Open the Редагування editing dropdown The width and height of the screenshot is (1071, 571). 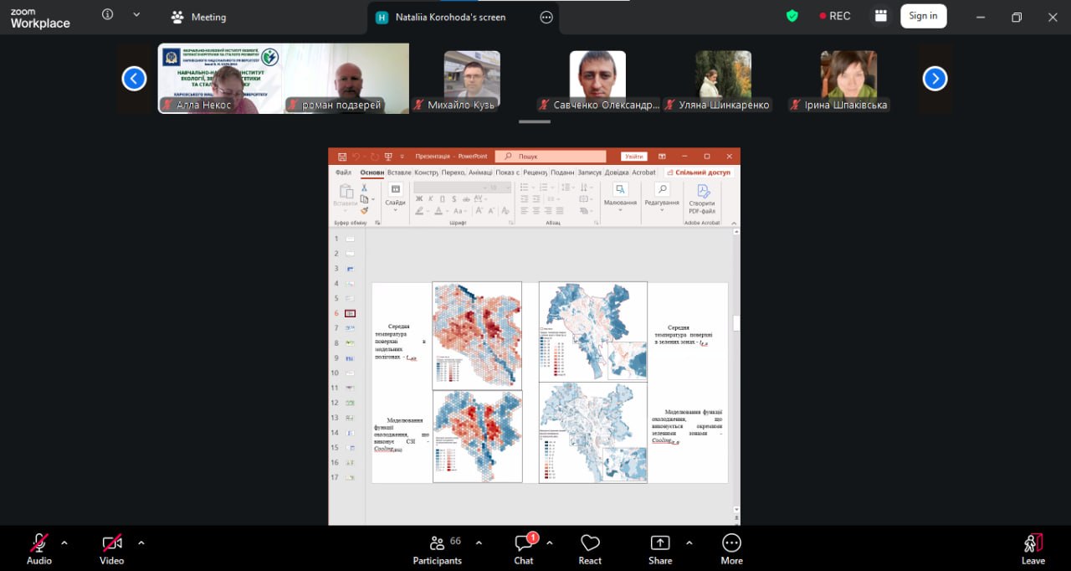662,196
